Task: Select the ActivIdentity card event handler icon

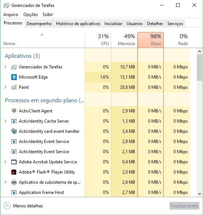Action: pyautogui.click(x=14, y=131)
